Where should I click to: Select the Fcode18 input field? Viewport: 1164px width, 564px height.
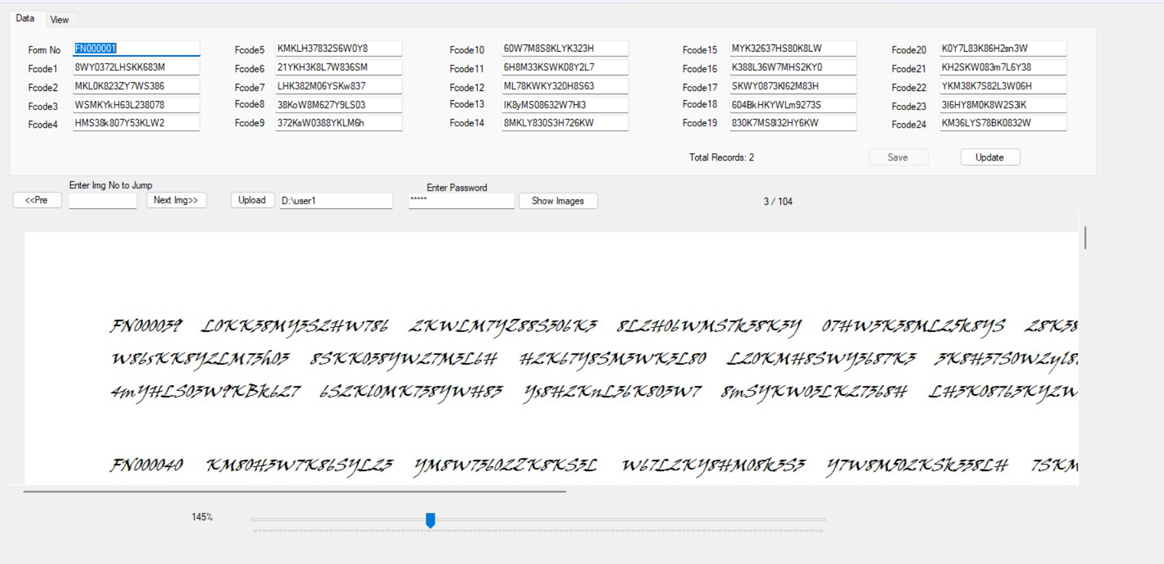(793, 105)
